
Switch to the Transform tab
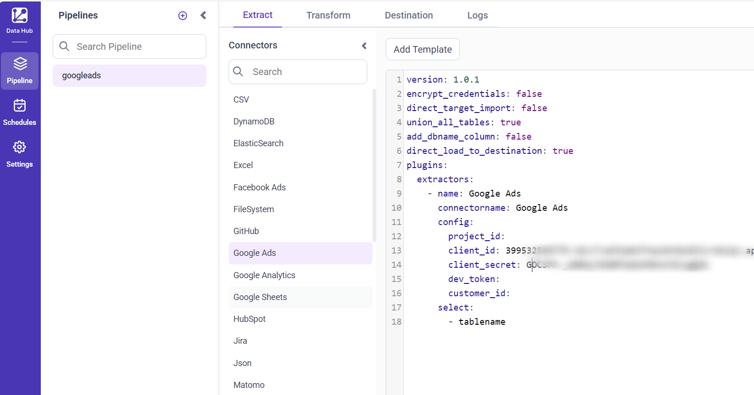328,15
